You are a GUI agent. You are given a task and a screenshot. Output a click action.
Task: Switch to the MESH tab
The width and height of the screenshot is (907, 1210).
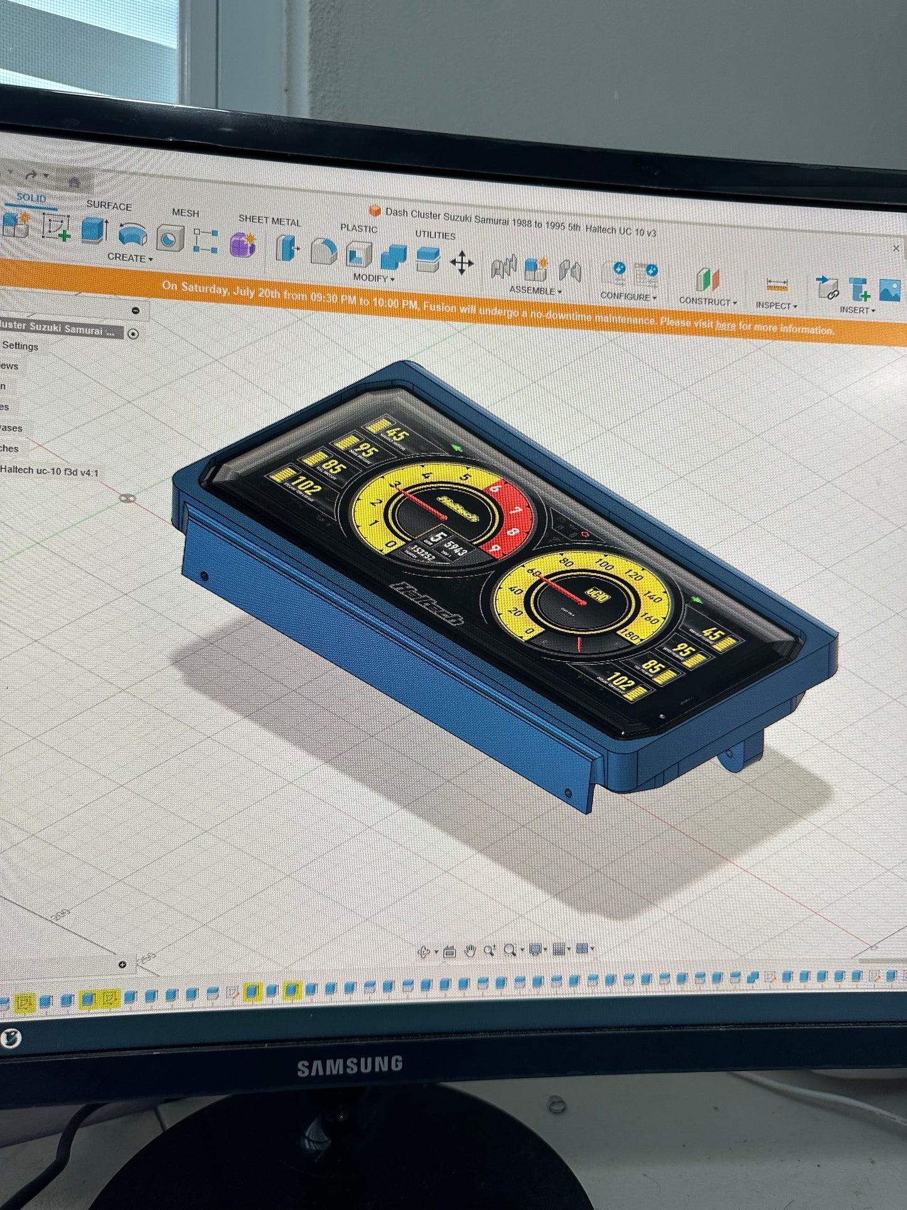pyautogui.click(x=185, y=213)
